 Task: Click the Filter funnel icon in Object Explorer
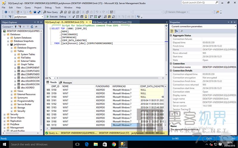tap(28, 27)
